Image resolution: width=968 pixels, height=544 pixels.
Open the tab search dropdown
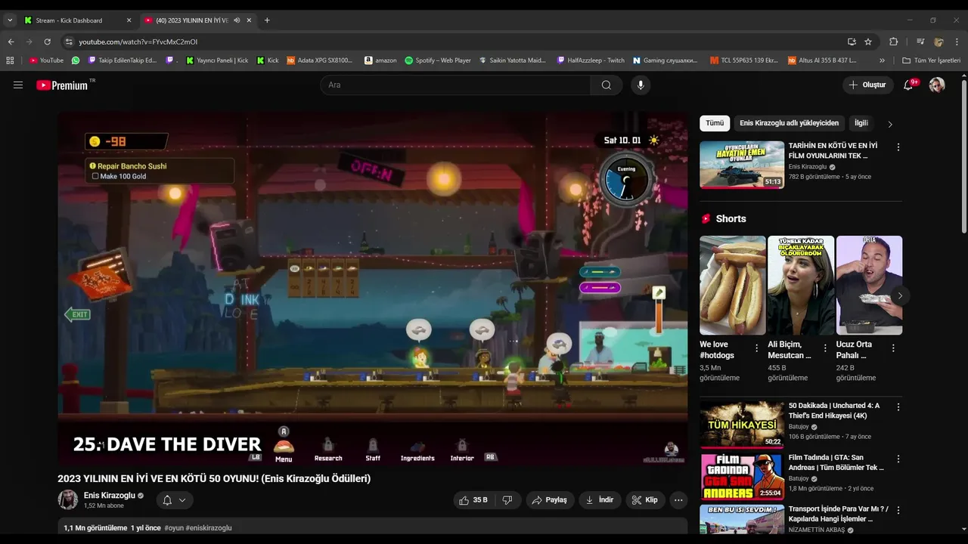pyautogui.click(x=10, y=20)
